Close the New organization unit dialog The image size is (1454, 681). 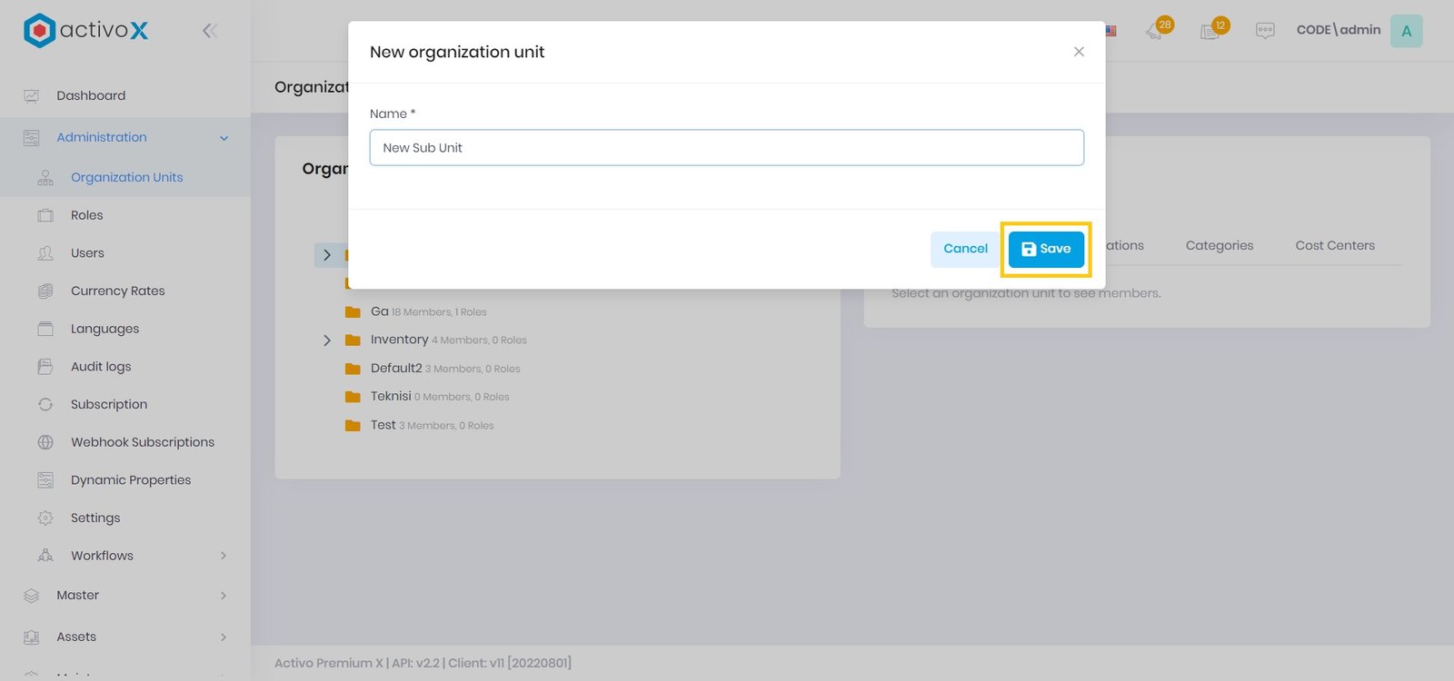tap(1079, 52)
